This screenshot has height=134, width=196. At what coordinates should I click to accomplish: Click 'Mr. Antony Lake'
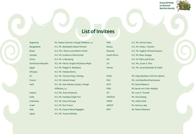point(139,105)
